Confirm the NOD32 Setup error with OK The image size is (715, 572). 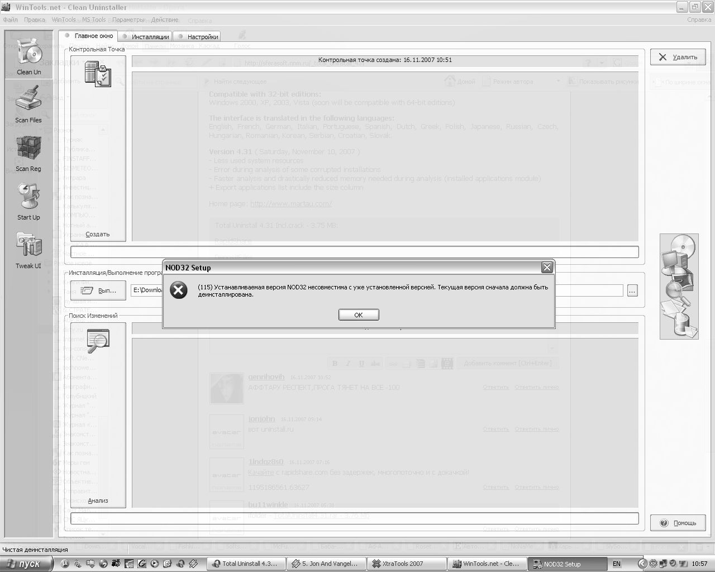pos(359,315)
